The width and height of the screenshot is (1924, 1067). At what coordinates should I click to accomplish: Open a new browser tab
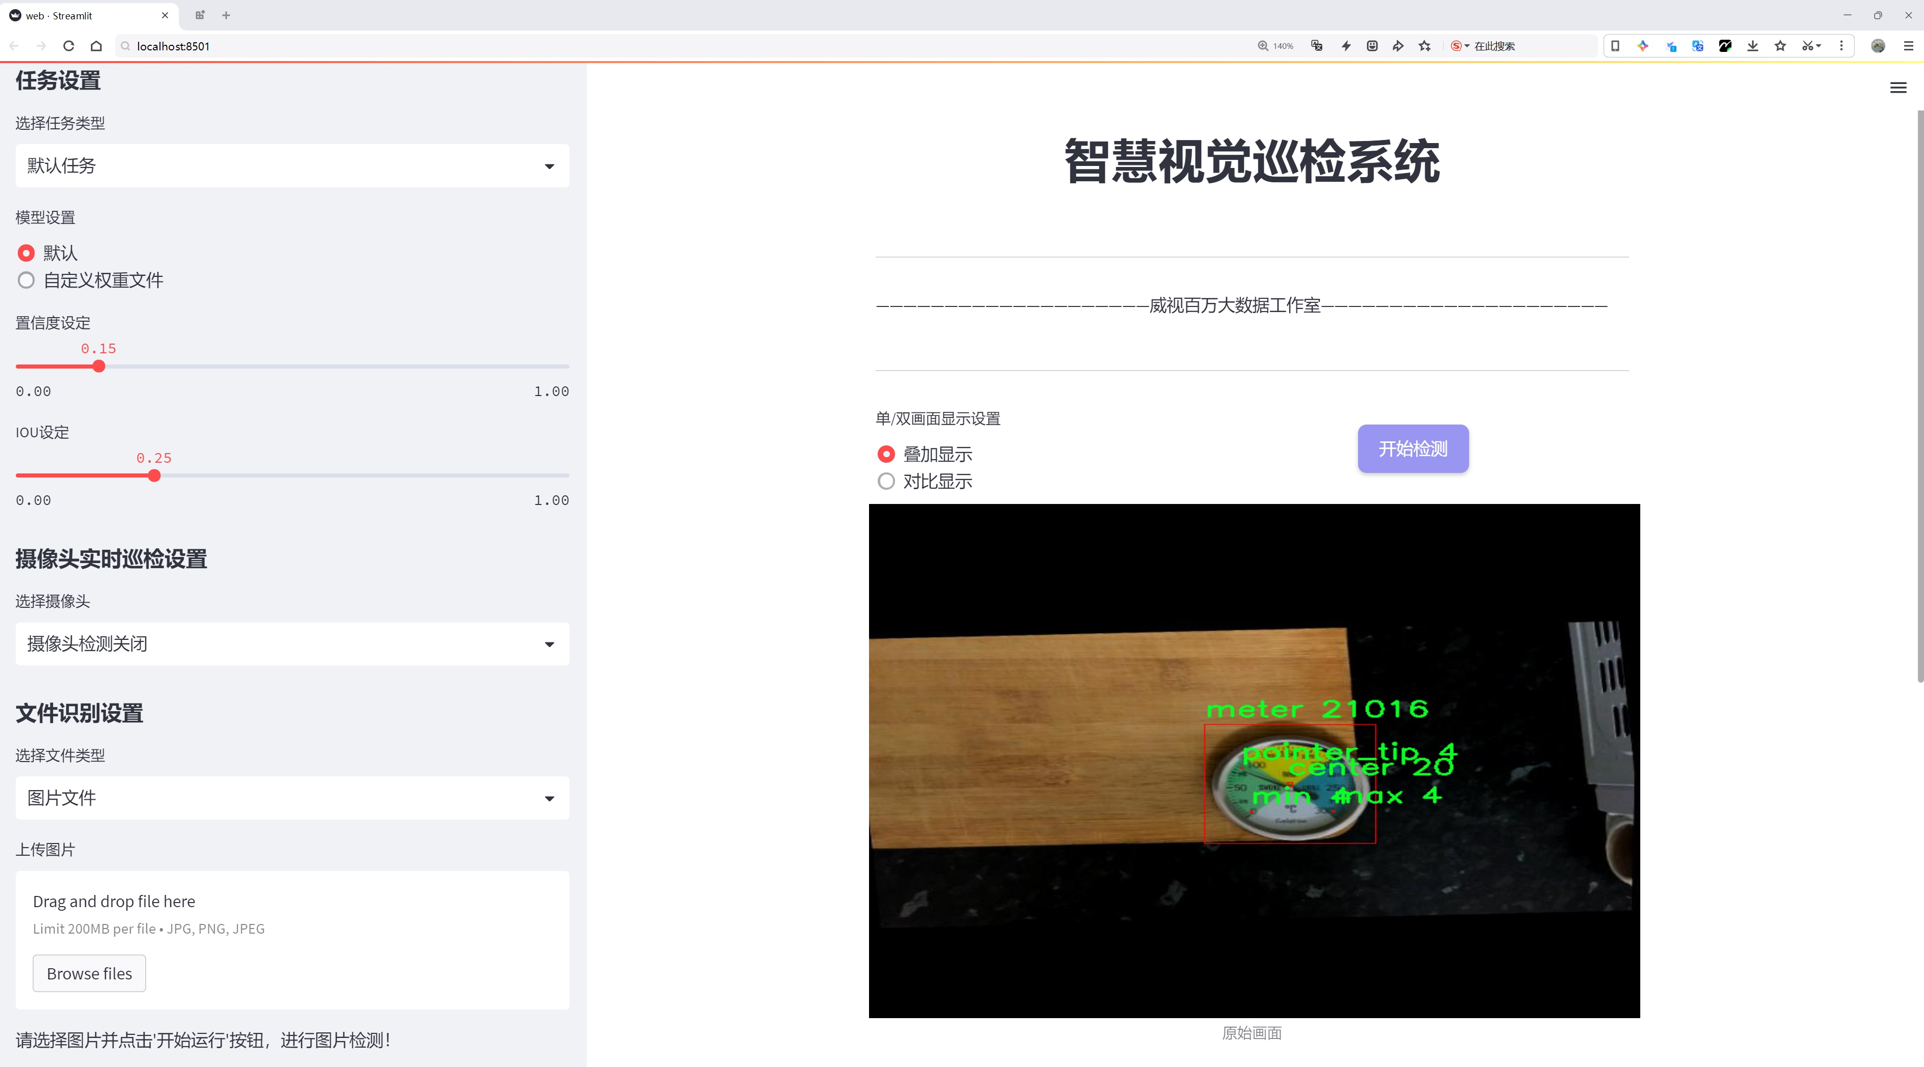pyautogui.click(x=226, y=15)
